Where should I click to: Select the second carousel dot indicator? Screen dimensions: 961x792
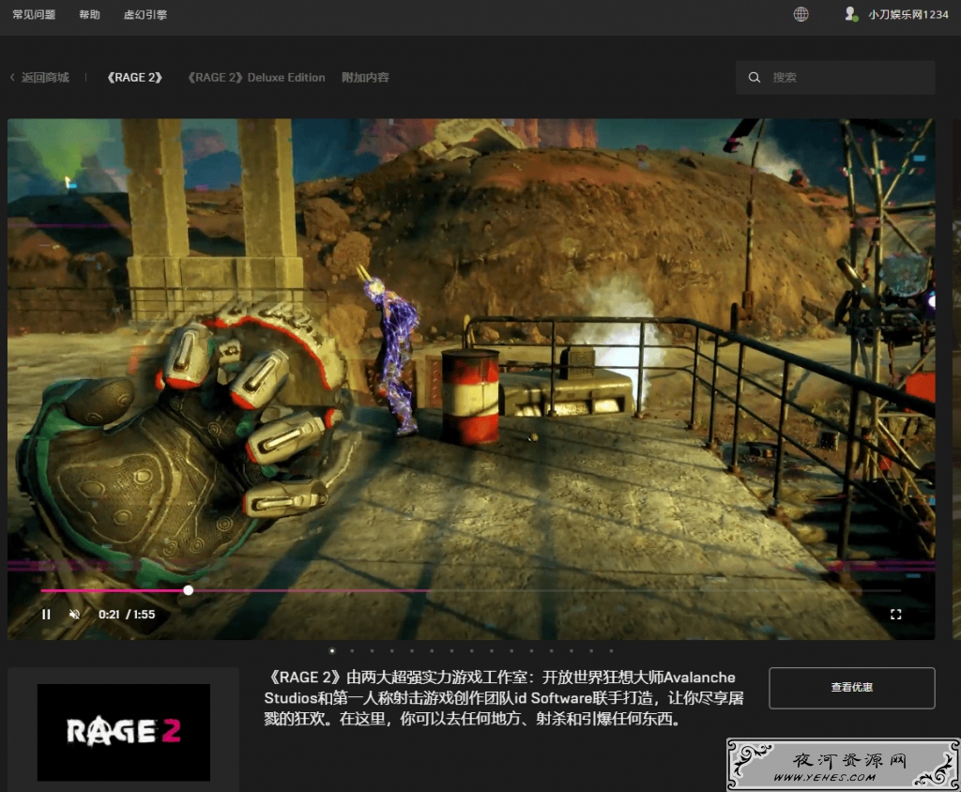(352, 651)
